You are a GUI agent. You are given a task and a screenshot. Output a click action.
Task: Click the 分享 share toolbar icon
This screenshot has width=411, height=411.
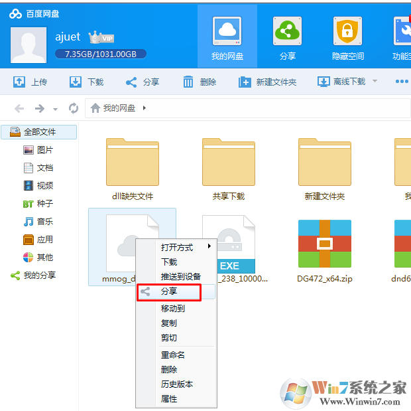point(131,82)
